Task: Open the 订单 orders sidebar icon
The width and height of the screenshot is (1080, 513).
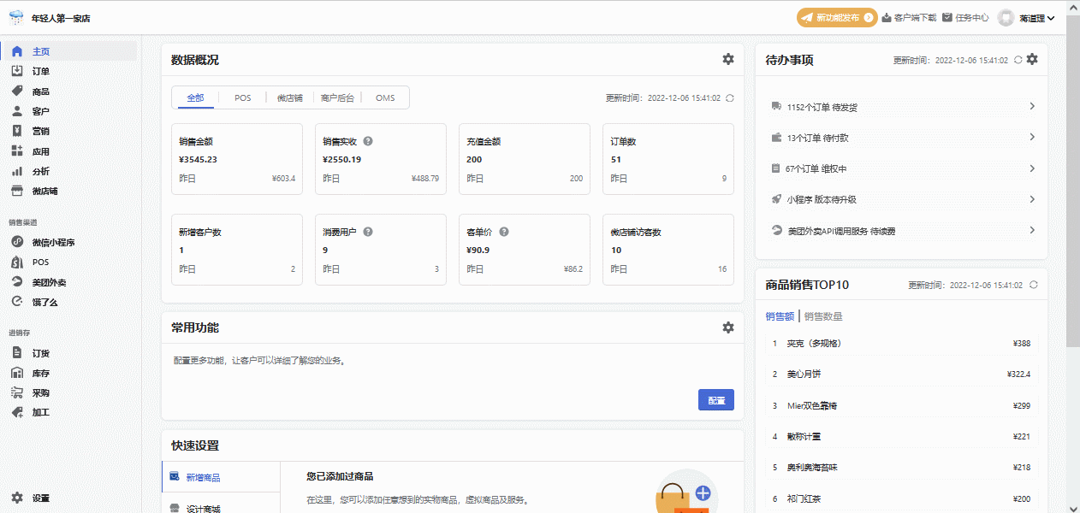Action: click(x=17, y=71)
